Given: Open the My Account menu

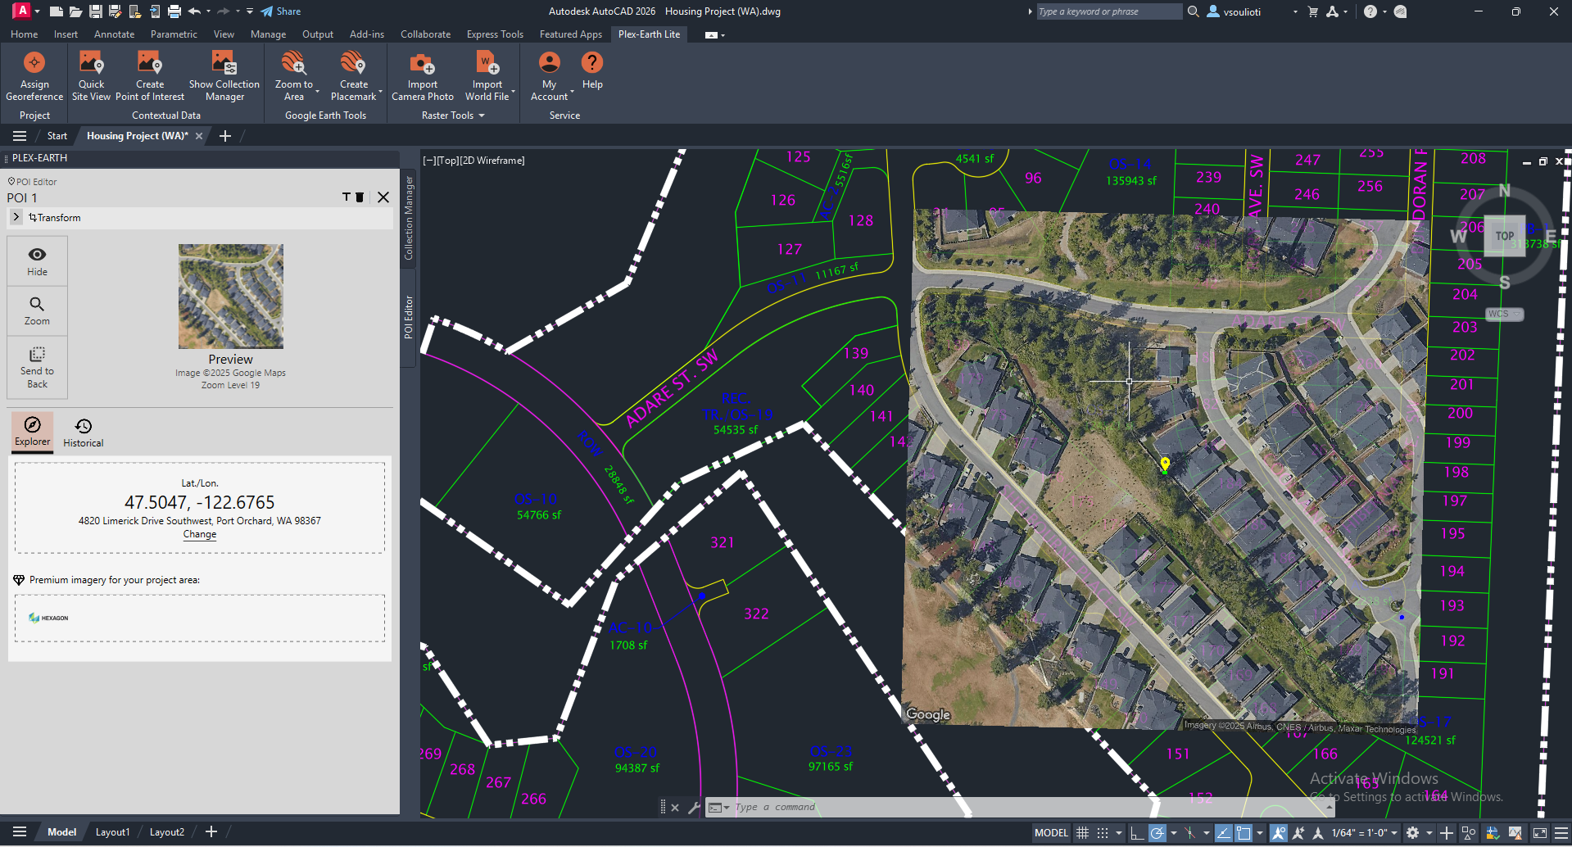Looking at the screenshot, I should pos(550,76).
